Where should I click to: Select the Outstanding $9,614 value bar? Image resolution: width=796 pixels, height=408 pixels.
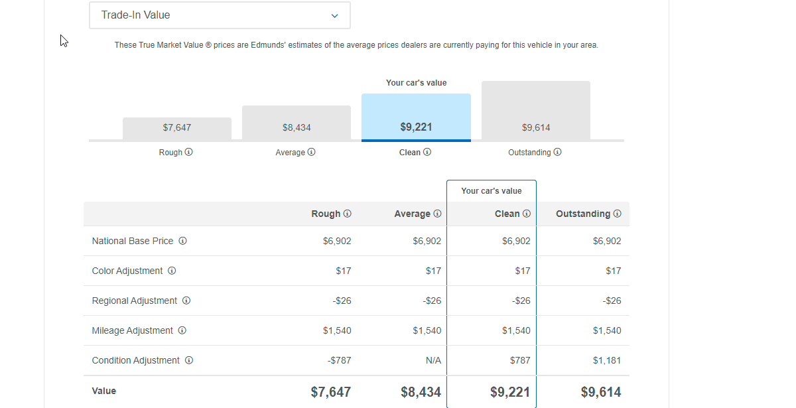click(x=536, y=111)
